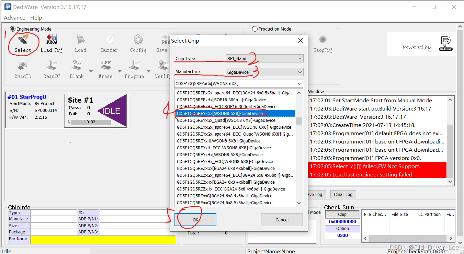Click the IC Partition column header
Screen dimensions: 464x254
click(x=430, y=214)
